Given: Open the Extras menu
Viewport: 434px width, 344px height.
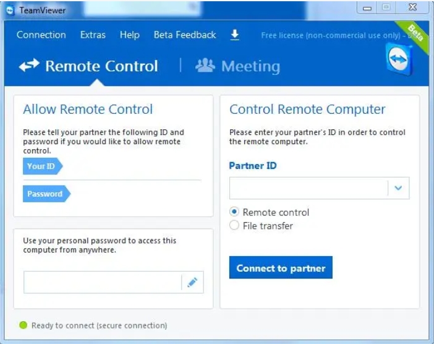Looking at the screenshot, I should click(x=93, y=35).
